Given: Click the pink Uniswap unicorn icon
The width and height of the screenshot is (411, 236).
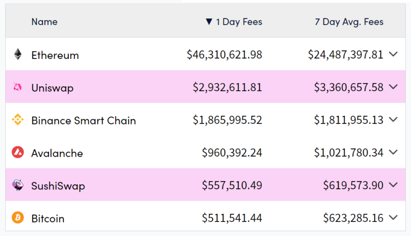Looking at the screenshot, I should coord(18,87).
